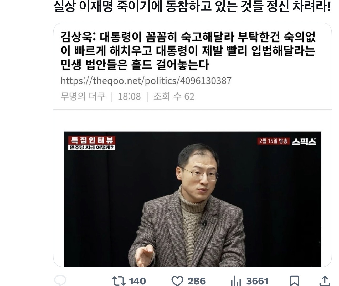Bookmark this post

[295, 281]
